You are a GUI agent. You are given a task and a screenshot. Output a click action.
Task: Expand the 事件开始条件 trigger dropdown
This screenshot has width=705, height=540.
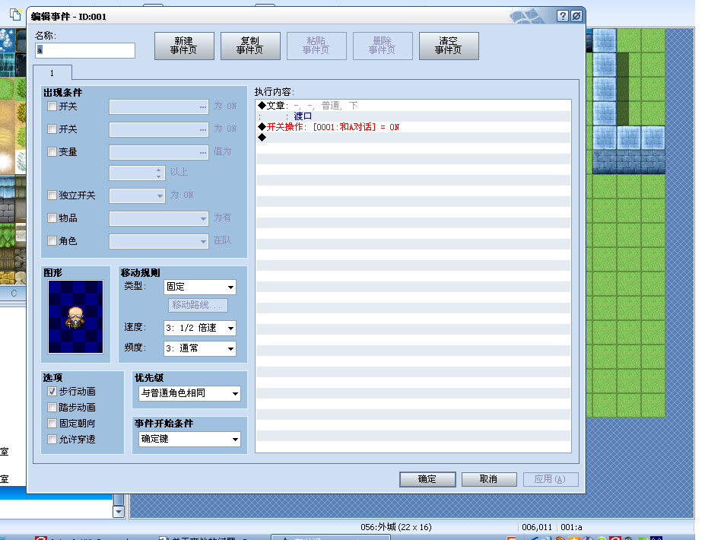click(189, 439)
